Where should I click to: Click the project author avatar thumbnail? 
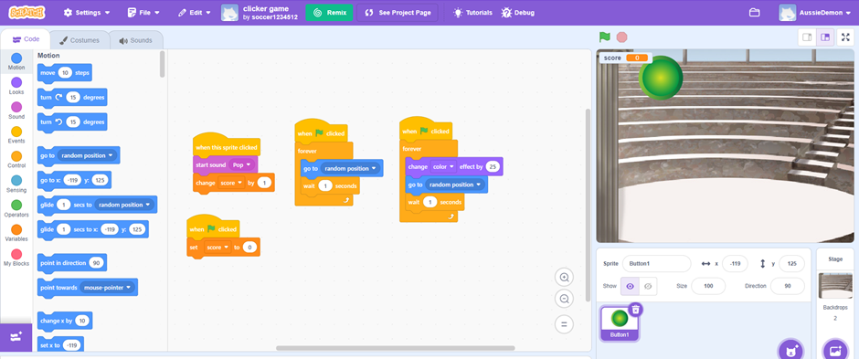[x=229, y=13]
